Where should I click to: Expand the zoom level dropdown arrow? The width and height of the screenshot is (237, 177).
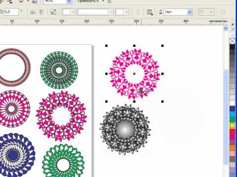[69, 1]
